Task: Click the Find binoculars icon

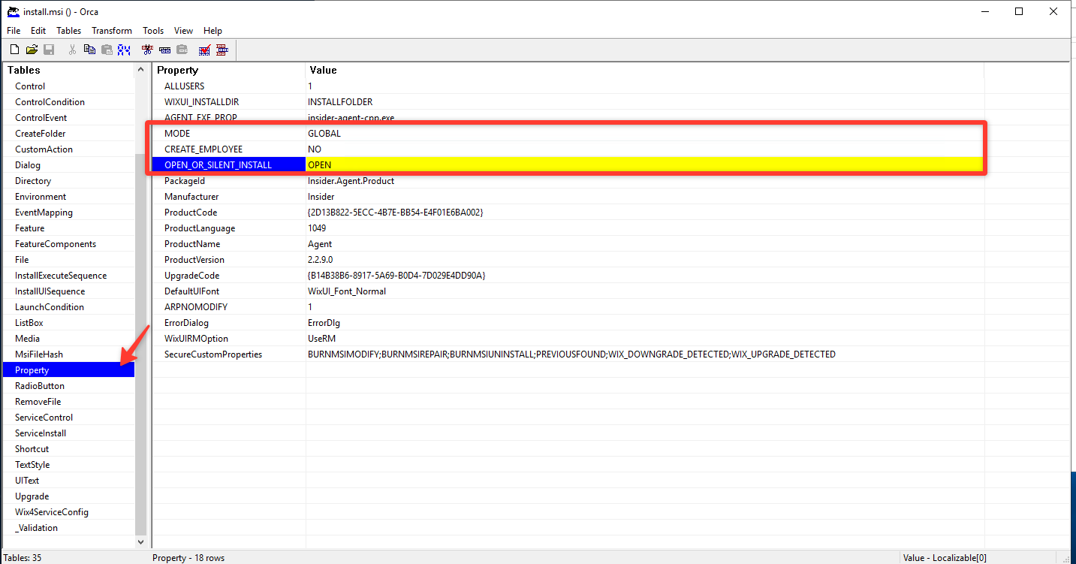Action: pos(124,50)
